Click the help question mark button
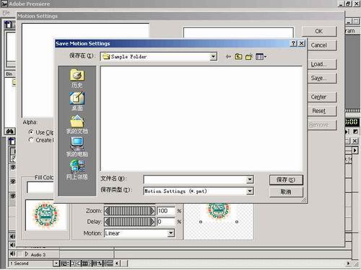361x270 pixels. tap(293, 43)
